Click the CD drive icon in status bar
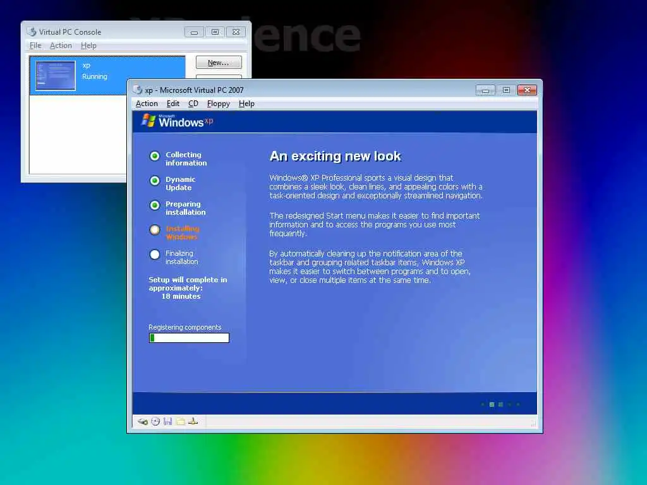 click(x=155, y=421)
